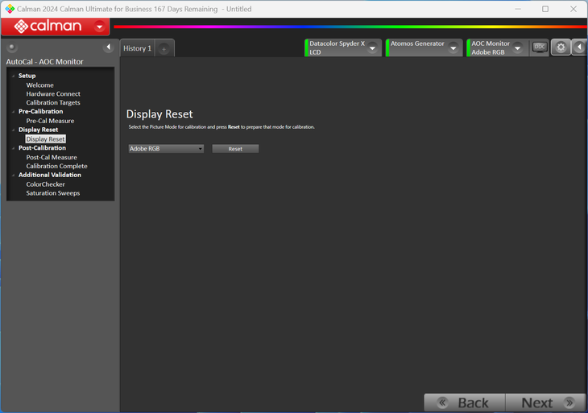The height and width of the screenshot is (413, 588).
Task: Open the Saturation Sweeps page
Action: (53, 193)
